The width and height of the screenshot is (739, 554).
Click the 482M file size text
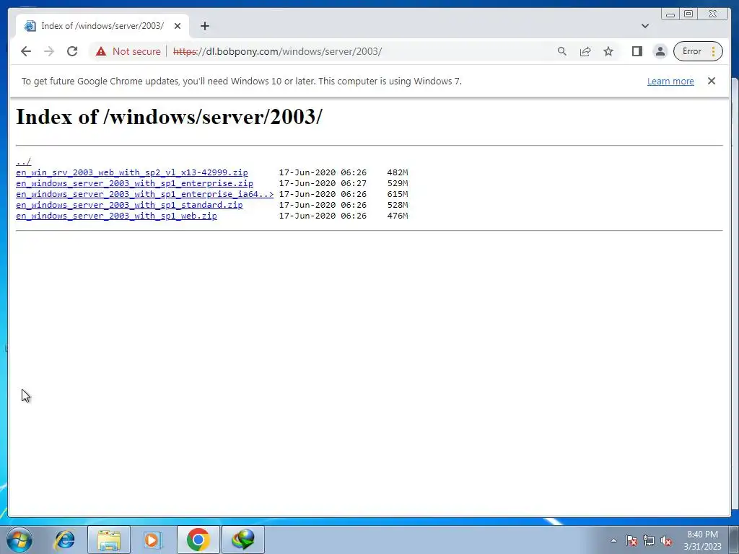pyautogui.click(x=398, y=172)
